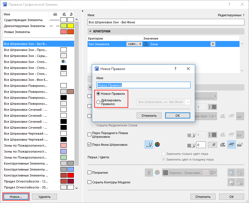Select Заменить цвет и толщину пера option
The image size is (249, 203).
click(163, 159)
